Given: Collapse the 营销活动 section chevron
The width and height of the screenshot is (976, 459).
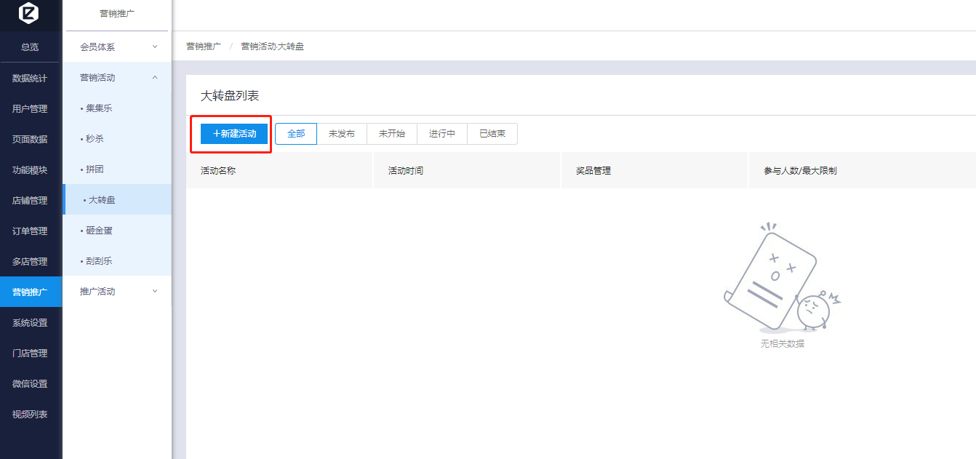Looking at the screenshot, I should pos(155,78).
